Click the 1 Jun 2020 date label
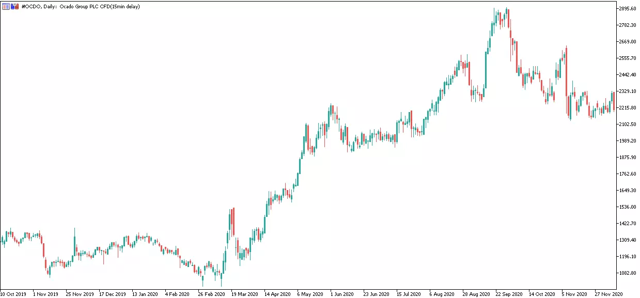 (x=342, y=294)
